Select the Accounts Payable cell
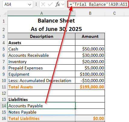 42,106
